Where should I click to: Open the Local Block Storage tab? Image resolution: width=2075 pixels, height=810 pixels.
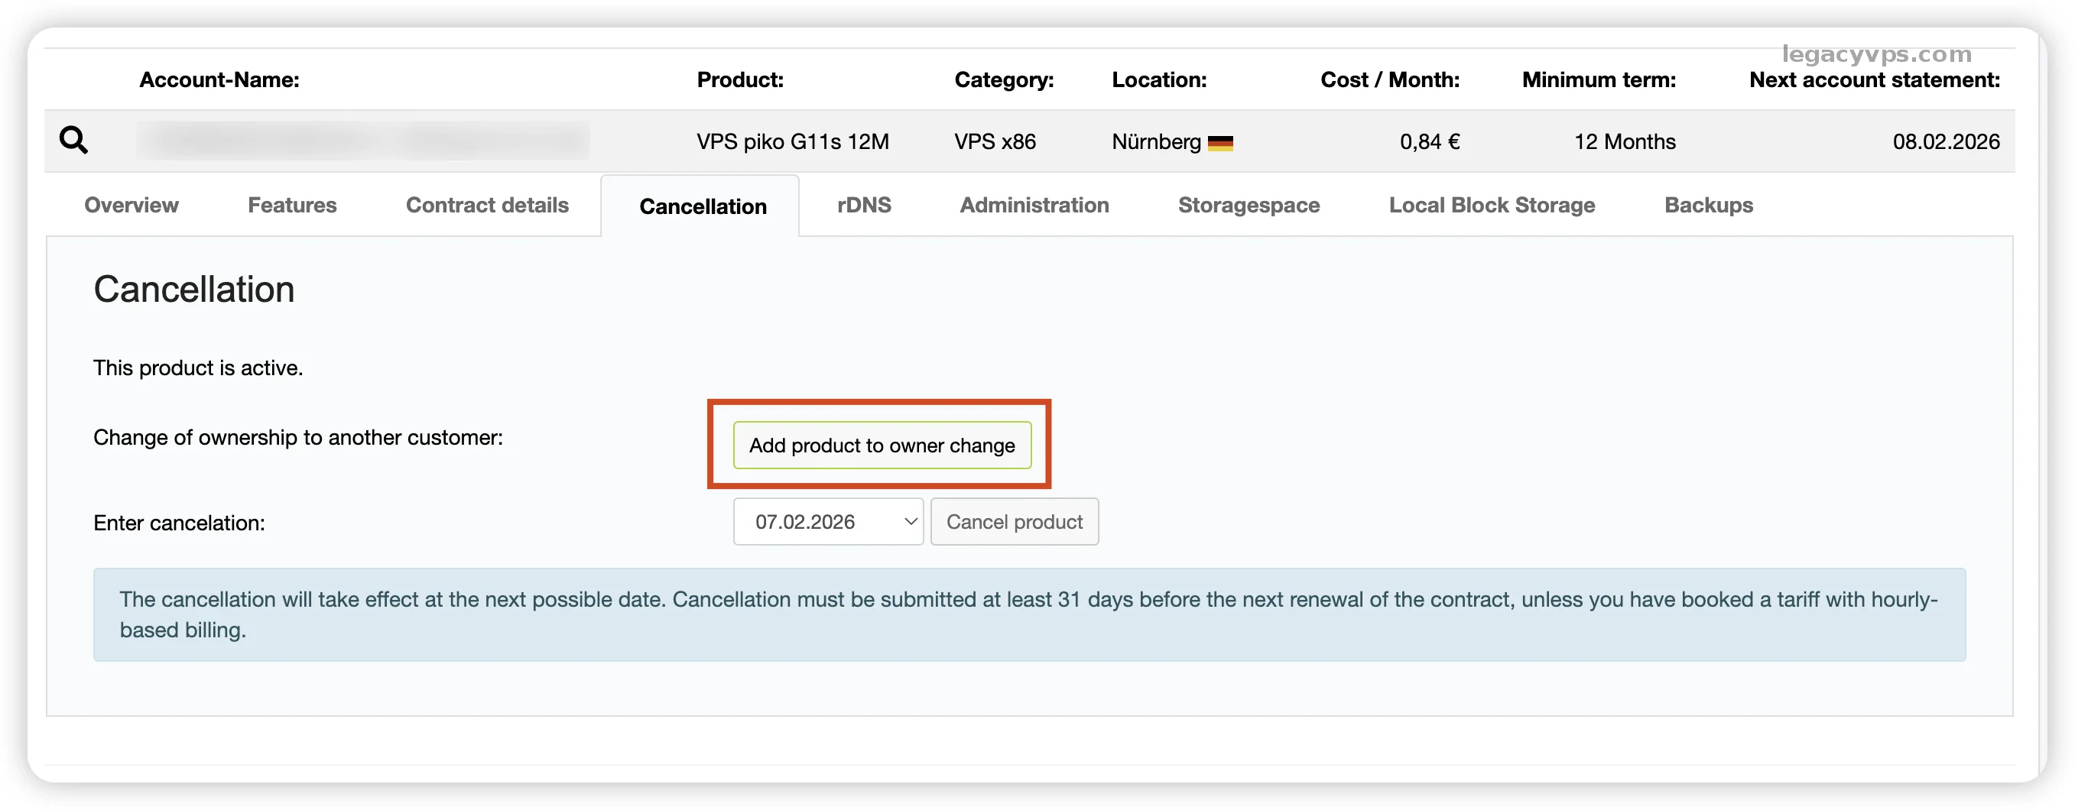pyautogui.click(x=1491, y=206)
